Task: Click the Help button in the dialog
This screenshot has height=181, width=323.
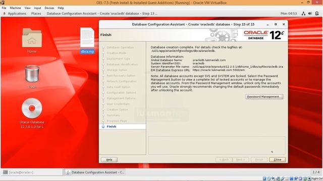Action: [109, 159]
